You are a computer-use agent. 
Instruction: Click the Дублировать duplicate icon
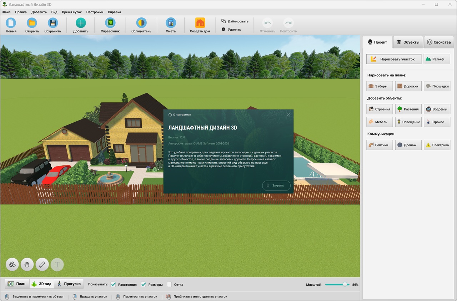pos(224,21)
